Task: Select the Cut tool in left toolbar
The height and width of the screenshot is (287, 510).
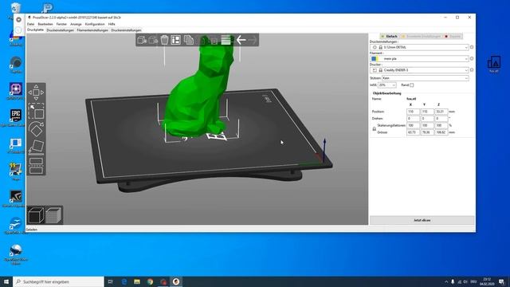Action: pos(36,166)
